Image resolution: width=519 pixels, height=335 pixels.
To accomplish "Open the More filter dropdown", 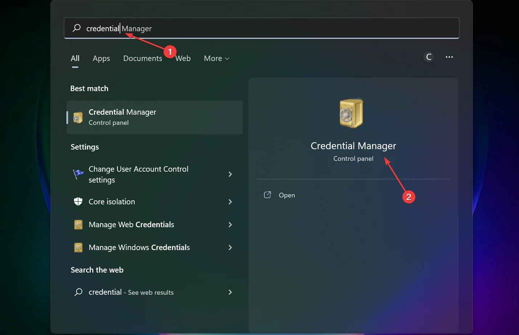I will click(217, 58).
